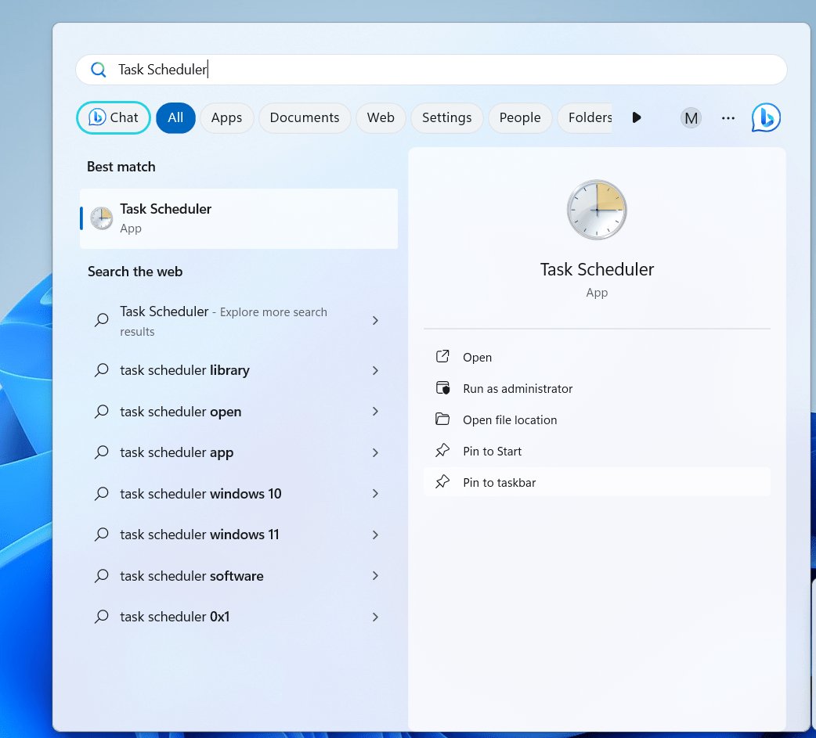Click the Task Scheduler clock icon in best match
Screen dimensions: 816x738
pos(102,218)
